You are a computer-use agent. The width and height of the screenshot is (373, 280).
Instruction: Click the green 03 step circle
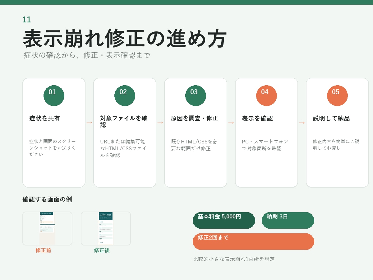[196, 96]
